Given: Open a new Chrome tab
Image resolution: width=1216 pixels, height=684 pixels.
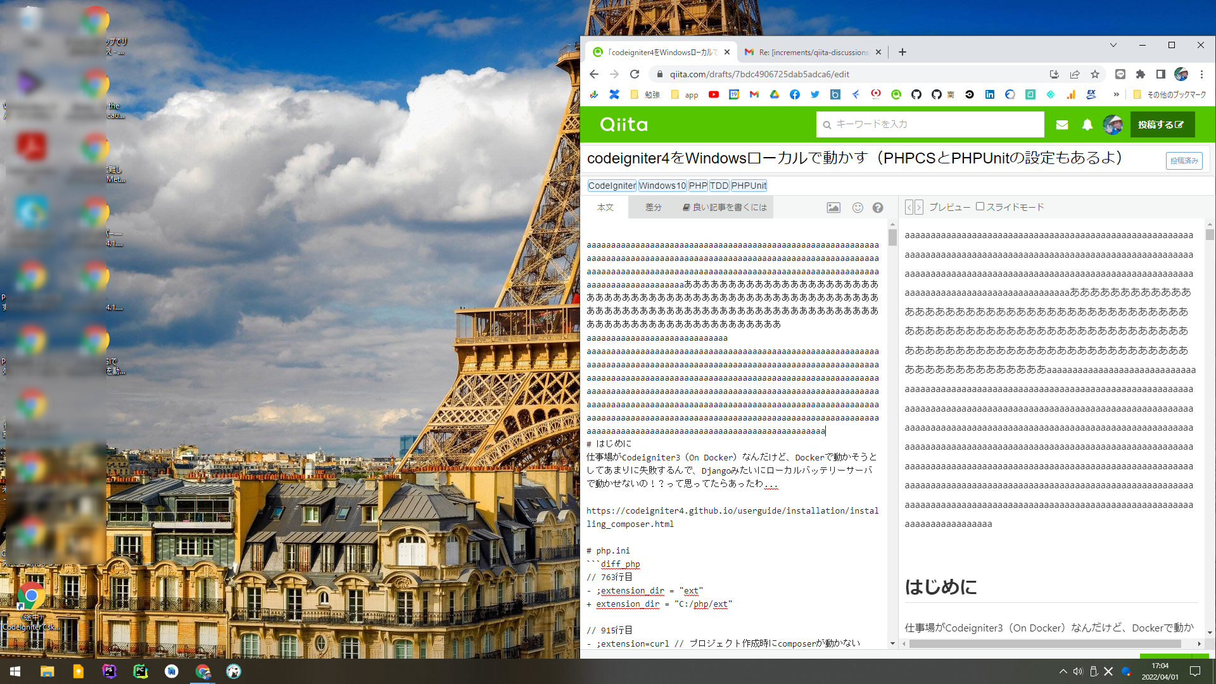Looking at the screenshot, I should (x=902, y=53).
